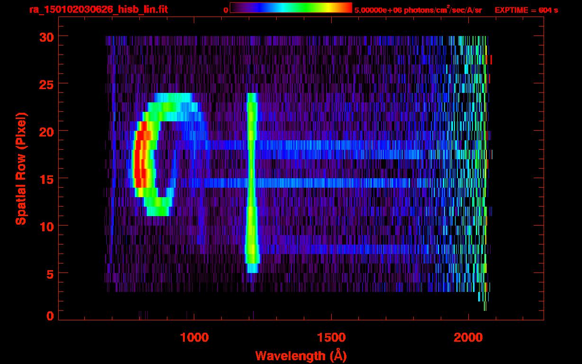The width and height of the screenshot is (582, 364).
Task: Click the y-axis tick label 20
Action: coord(45,131)
